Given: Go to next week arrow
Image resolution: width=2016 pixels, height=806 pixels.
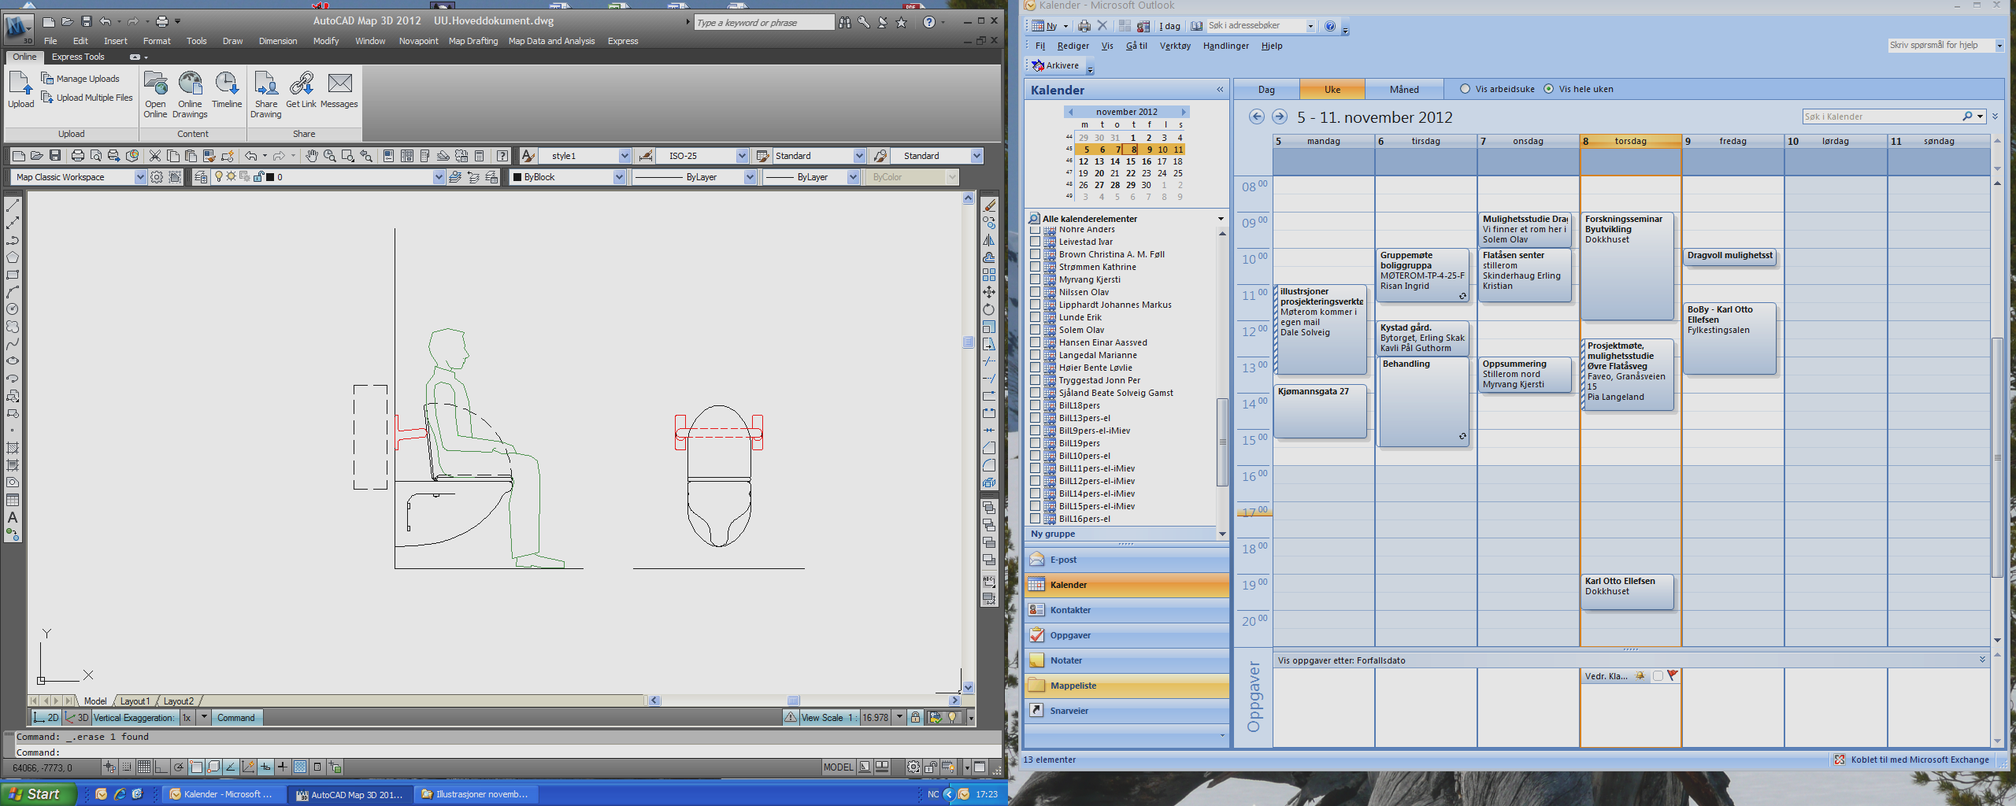Looking at the screenshot, I should pyautogui.click(x=1280, y=116).
